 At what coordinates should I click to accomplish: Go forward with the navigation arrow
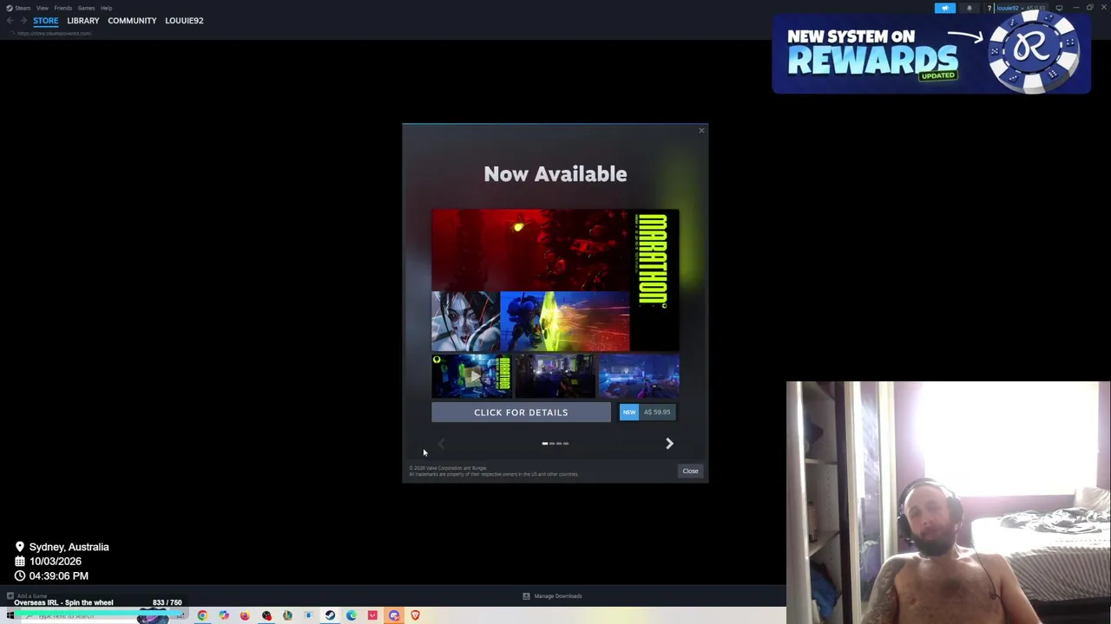[23, 21]
